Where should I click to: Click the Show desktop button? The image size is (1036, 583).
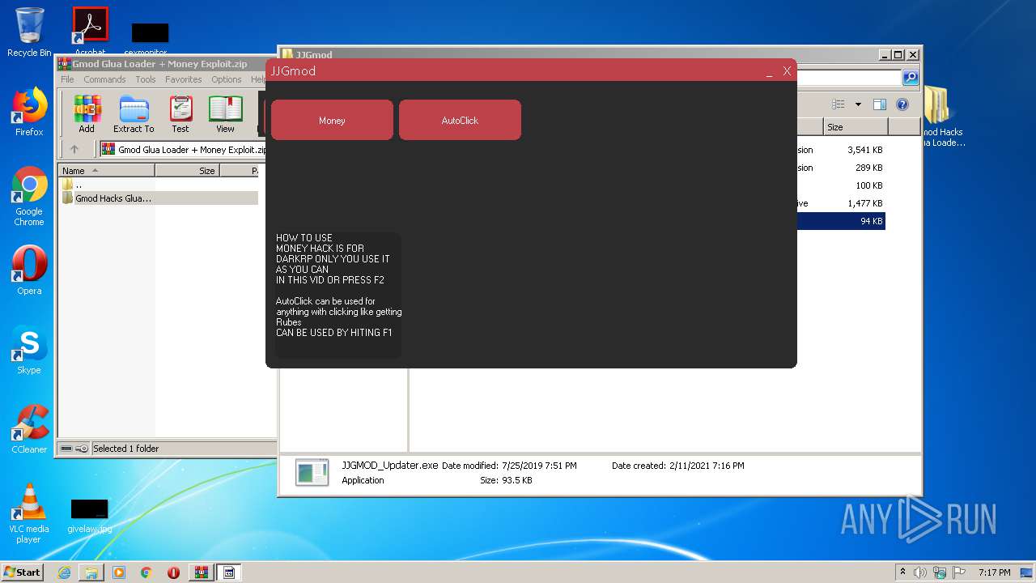[x=1028, y=572]
